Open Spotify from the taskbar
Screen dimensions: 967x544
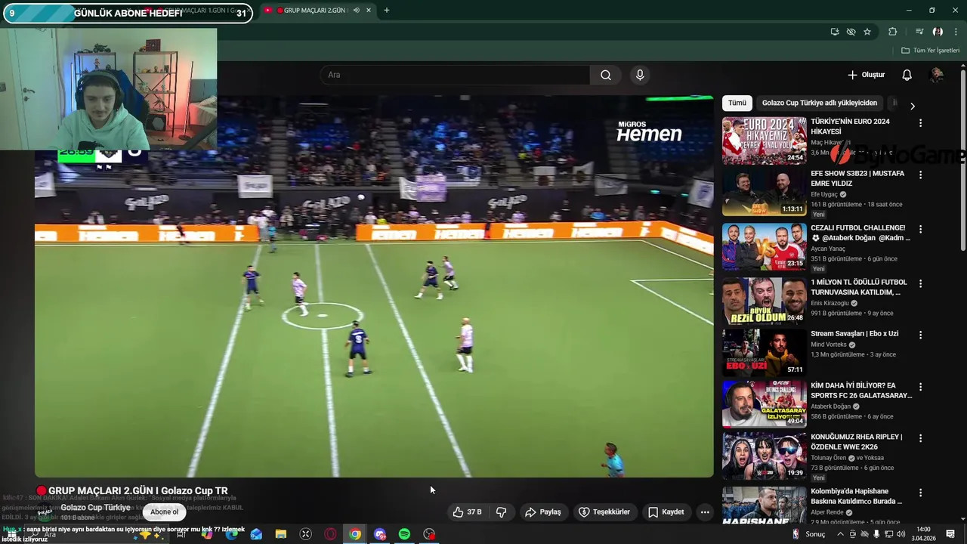[x=404, y=534]
